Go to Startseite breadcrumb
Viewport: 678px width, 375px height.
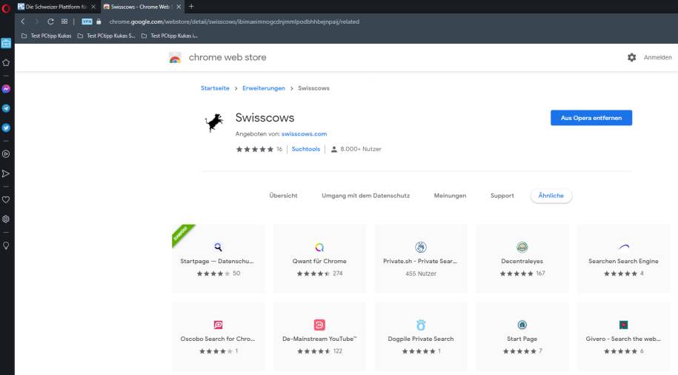[x=215, y=87]
